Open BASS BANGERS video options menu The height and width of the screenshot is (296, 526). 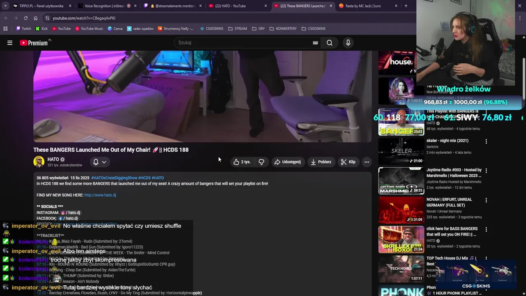tap(486, 229)
